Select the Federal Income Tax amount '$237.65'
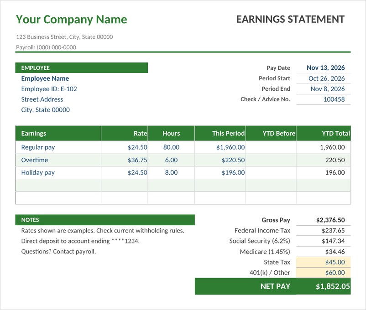The width and height of the screenshot is (366, 310). [333, 231]
